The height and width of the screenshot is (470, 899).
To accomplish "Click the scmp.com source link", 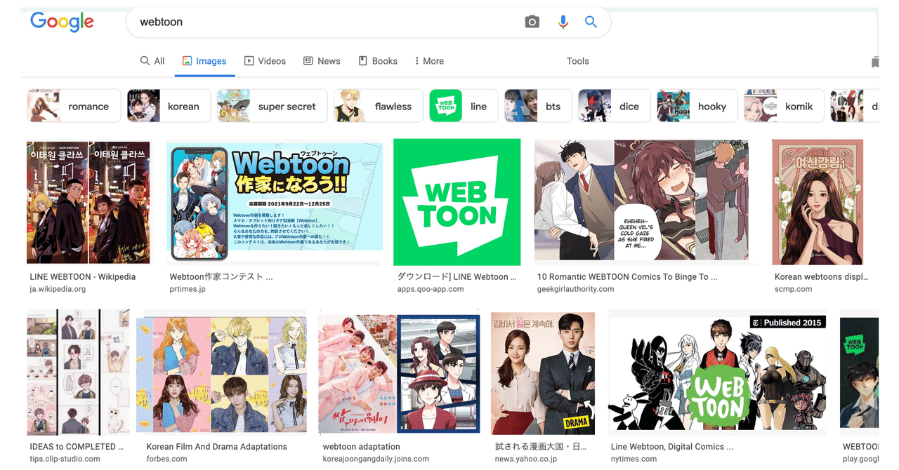I will (793, 289).
